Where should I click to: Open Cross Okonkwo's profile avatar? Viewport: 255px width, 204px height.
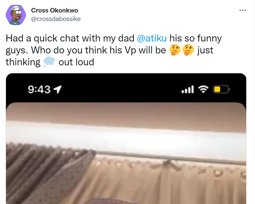(x=16, y=15)
